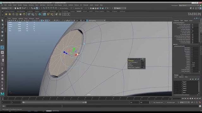Click the layer list vertical scrollbar
This screenshot has height=113, width=202.
[x=199, y=87]
